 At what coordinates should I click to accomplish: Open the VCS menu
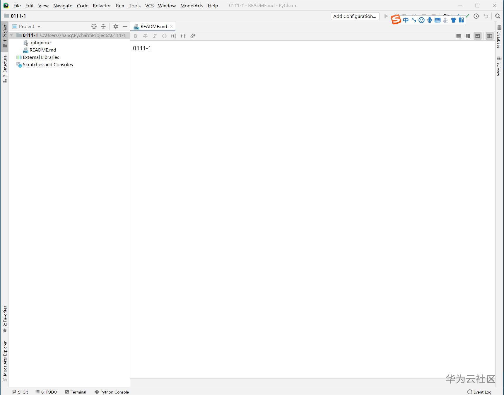149,6
